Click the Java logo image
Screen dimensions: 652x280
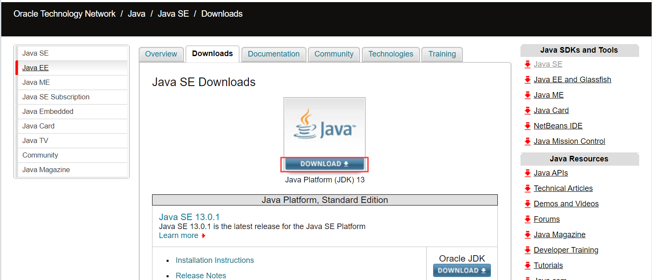[x=324, y=127]
